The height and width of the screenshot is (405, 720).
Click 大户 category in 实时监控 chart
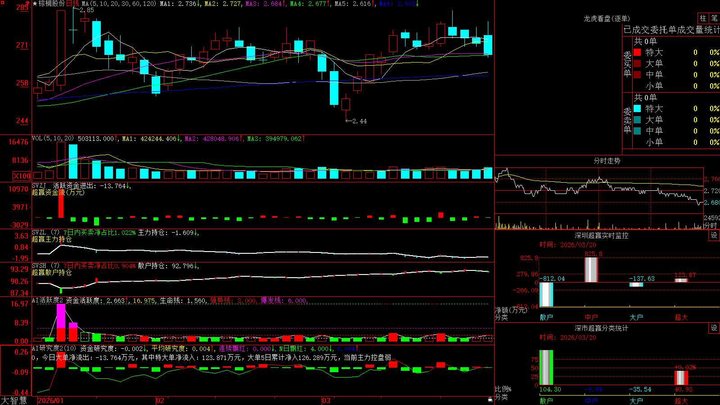pyautogui.click(x=636, y=317)
